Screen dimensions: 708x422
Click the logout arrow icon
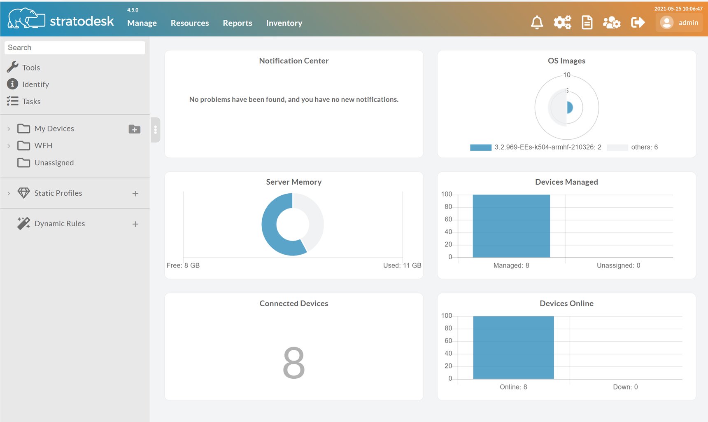638,23
